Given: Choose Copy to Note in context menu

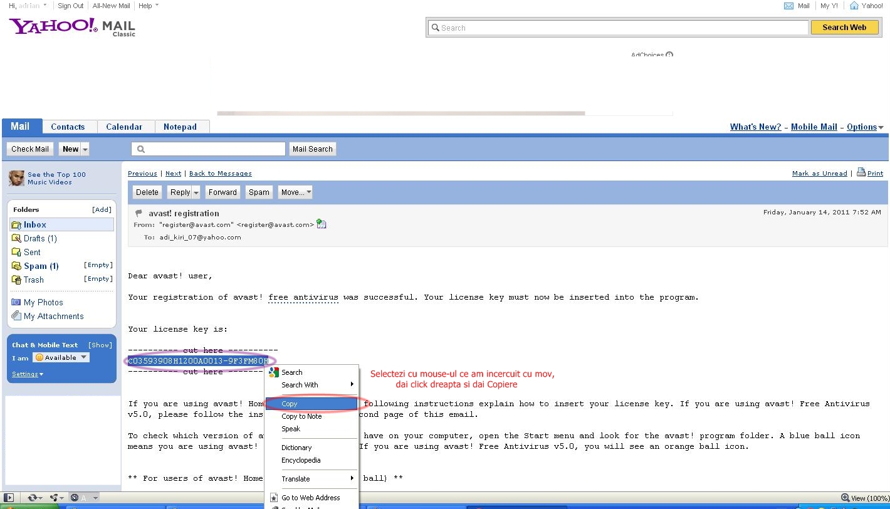Looking at the screenshot, I should (312, 416).
